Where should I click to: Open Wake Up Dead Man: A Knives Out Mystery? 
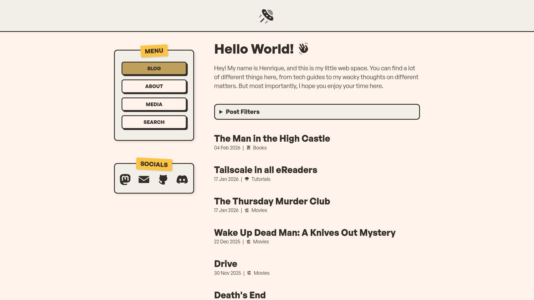point(305,232)
